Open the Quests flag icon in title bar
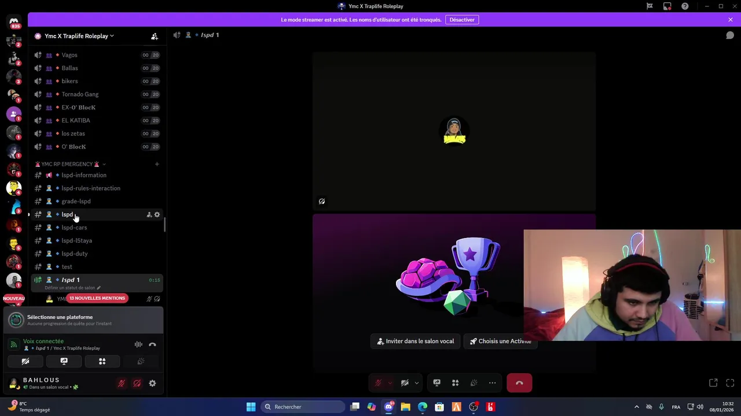741x416 pixels. pyautogui.click(x=650, y=6)
